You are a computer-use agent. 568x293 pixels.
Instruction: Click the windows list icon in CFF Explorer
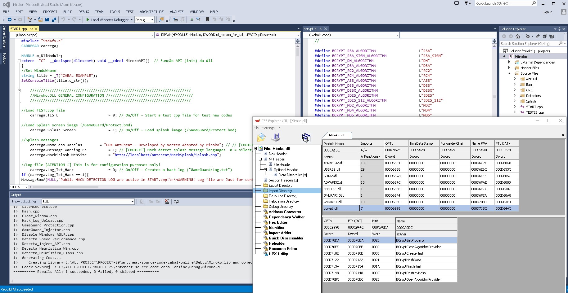306,138
